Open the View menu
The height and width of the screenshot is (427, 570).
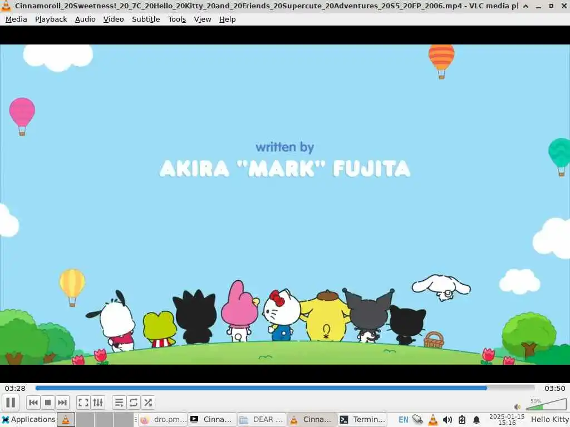point(203,19)
